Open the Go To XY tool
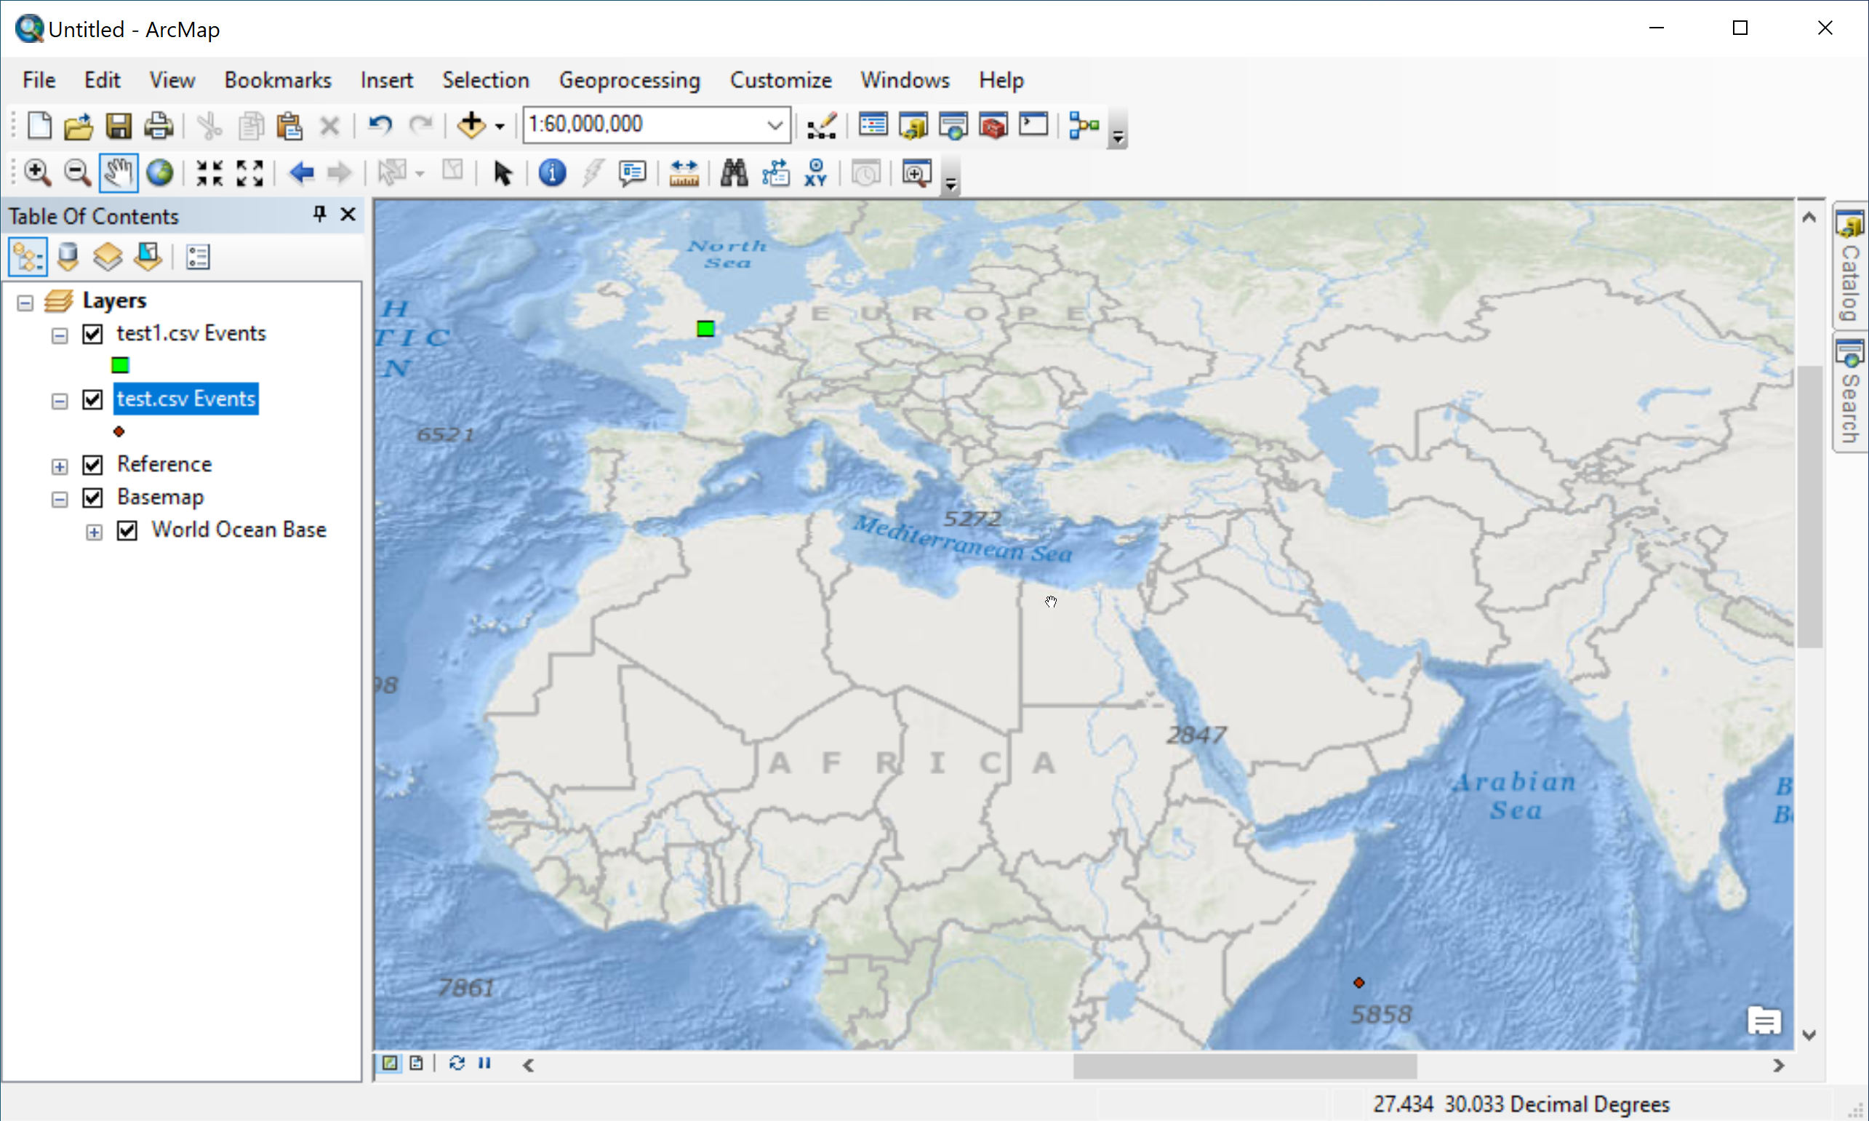The height and width of the screenshot is (1121, 1869). [815, 173]
